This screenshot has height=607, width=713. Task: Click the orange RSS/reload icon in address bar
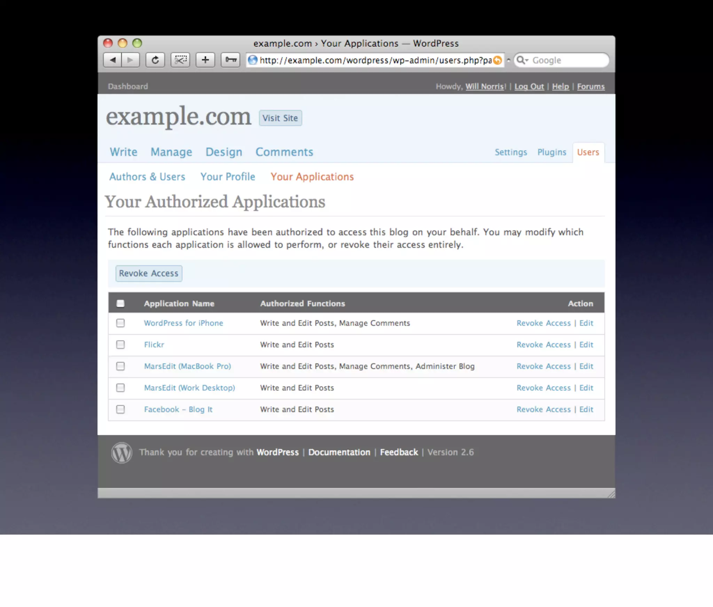497,60
